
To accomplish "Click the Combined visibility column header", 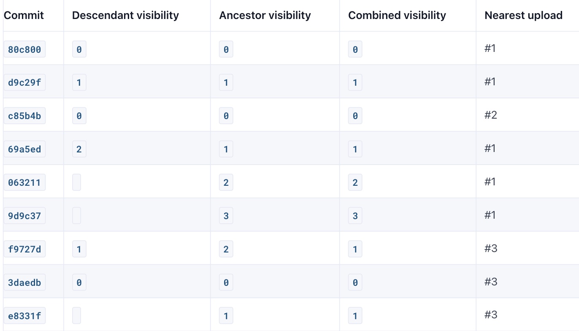I will pyautogui.click(x=397, y=16).
